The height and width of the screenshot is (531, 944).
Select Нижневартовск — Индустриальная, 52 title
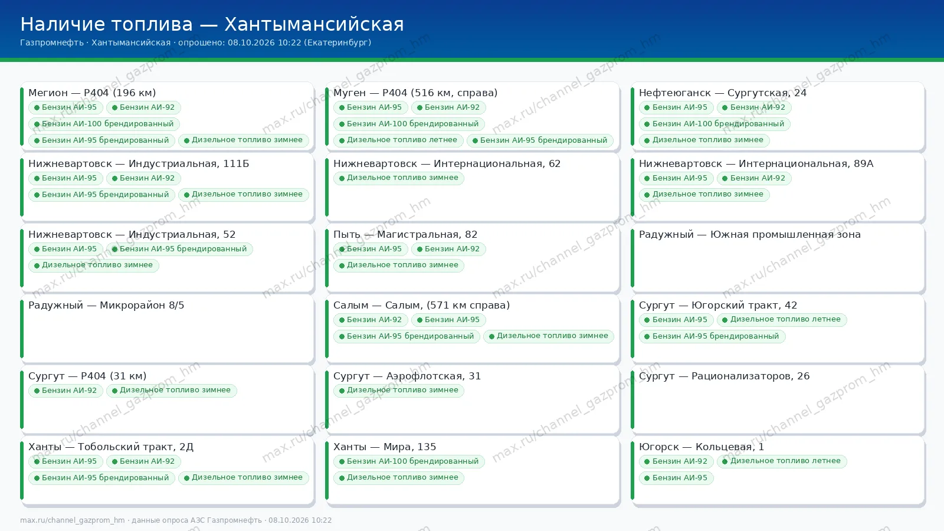pos(132,234)
